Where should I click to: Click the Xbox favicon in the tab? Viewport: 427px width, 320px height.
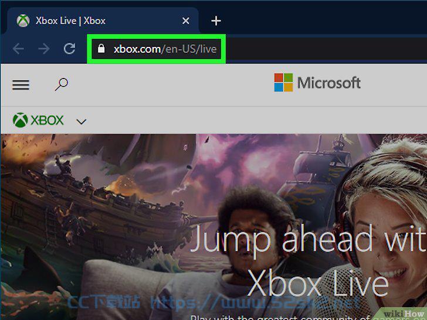click(x=23, y=21)
